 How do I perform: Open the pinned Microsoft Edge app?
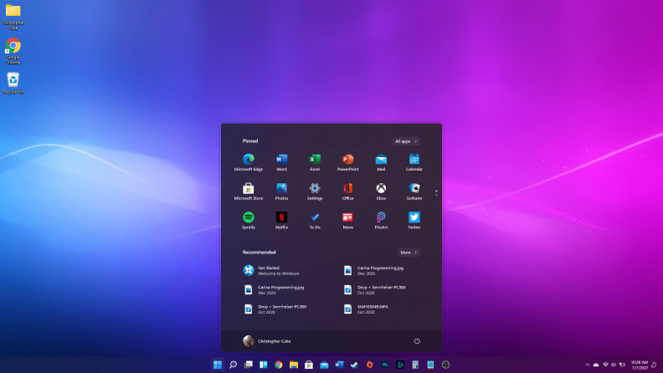pyautogui.click(x=249, y=162)
